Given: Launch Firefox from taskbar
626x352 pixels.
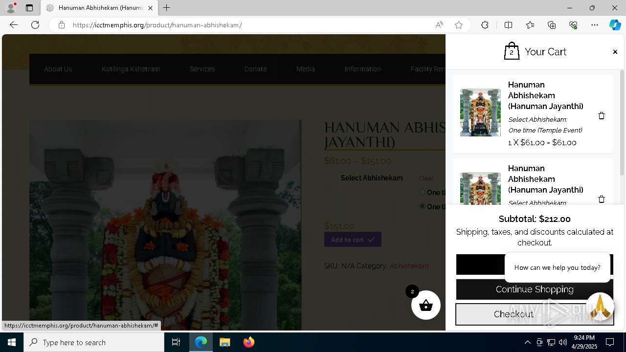Looking at the screenshot, I should [x=248, y=342].
